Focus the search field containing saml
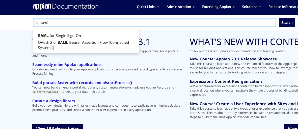 tap(154, 23)
